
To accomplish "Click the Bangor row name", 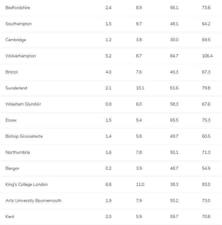I will tap(12, 168).
